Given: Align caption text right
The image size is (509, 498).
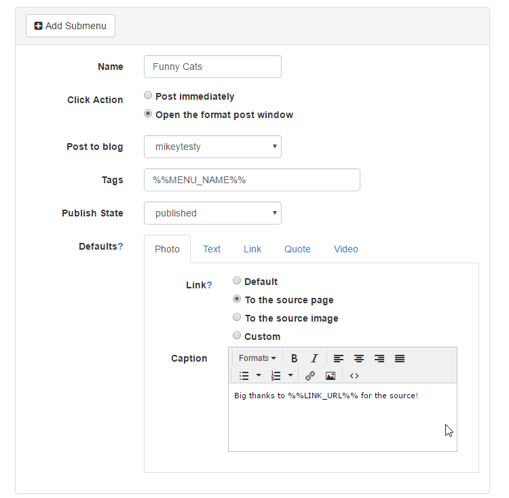Looking at the screenshot, I should pos(379,358).
